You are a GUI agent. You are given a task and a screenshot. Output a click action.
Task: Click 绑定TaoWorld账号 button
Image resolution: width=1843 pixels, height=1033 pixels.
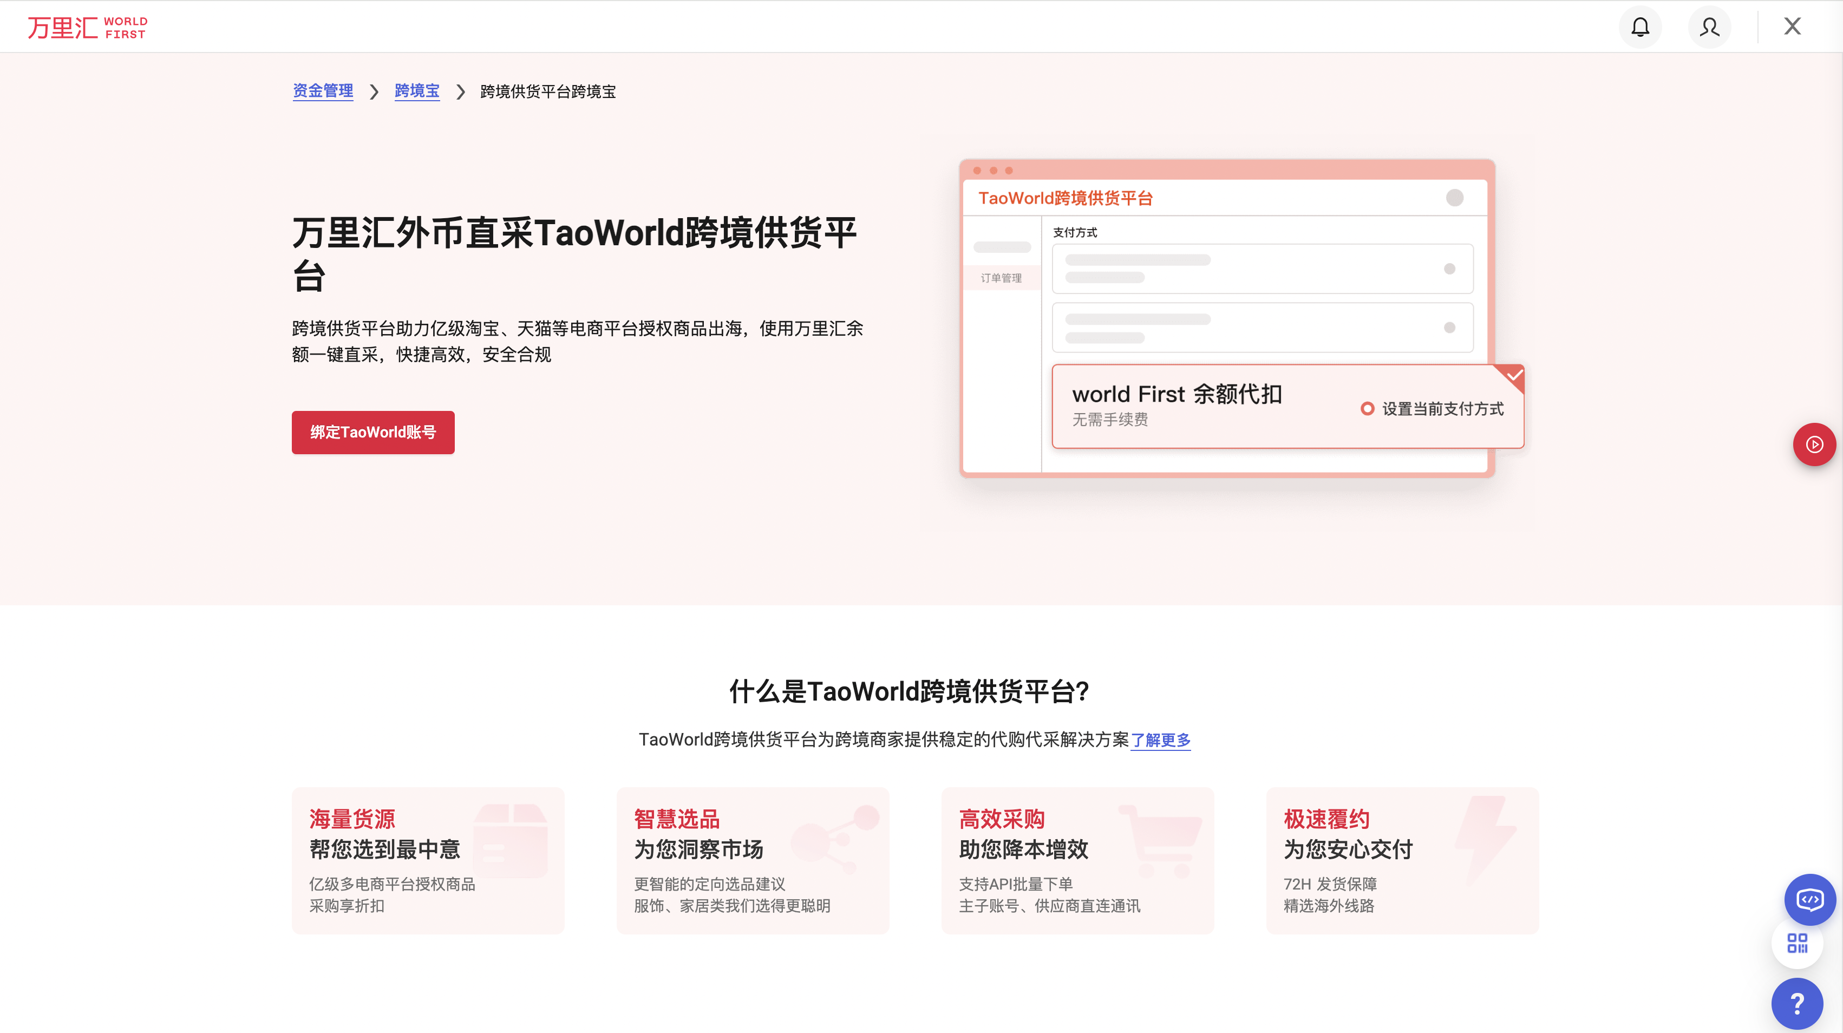point(372,432)
